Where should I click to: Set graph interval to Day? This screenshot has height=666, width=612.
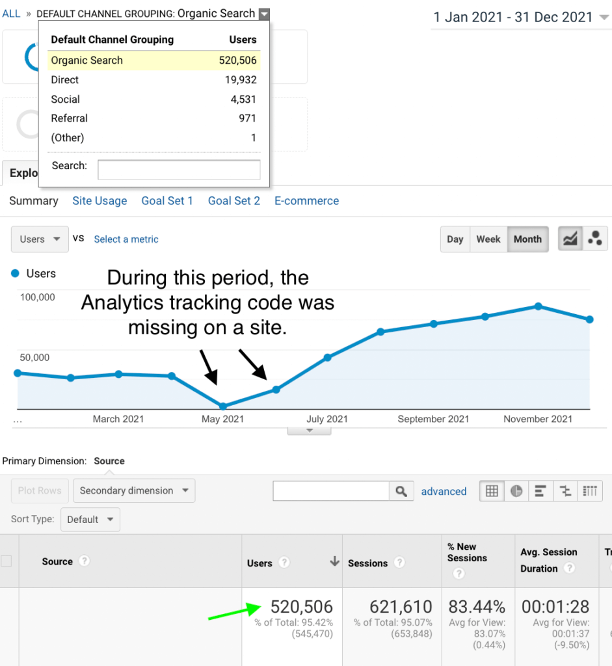pyautogui.click(x=455, y=239)
